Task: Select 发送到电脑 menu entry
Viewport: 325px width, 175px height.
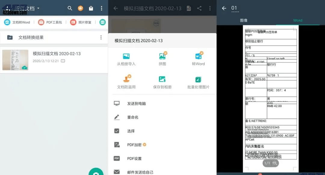Action: pos(162,104)
